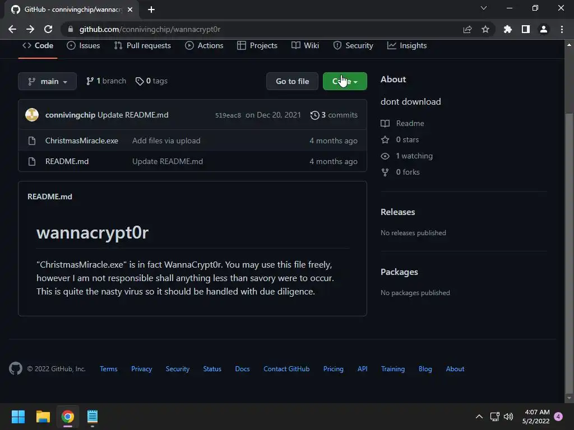Click the Readme link in About
This screenshot has width=574, height=430.
coord(402,123)
